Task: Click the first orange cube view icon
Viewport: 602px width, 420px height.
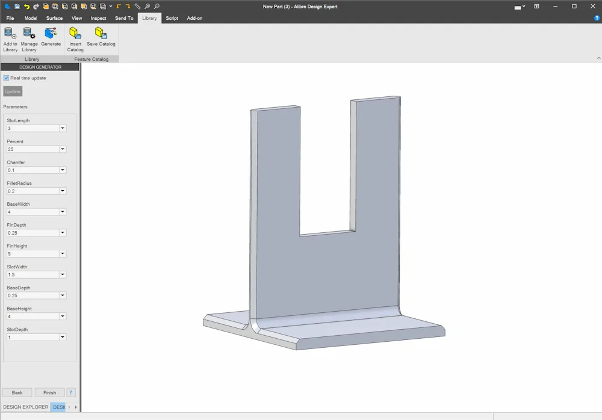Action: click(x=46, y=6)
